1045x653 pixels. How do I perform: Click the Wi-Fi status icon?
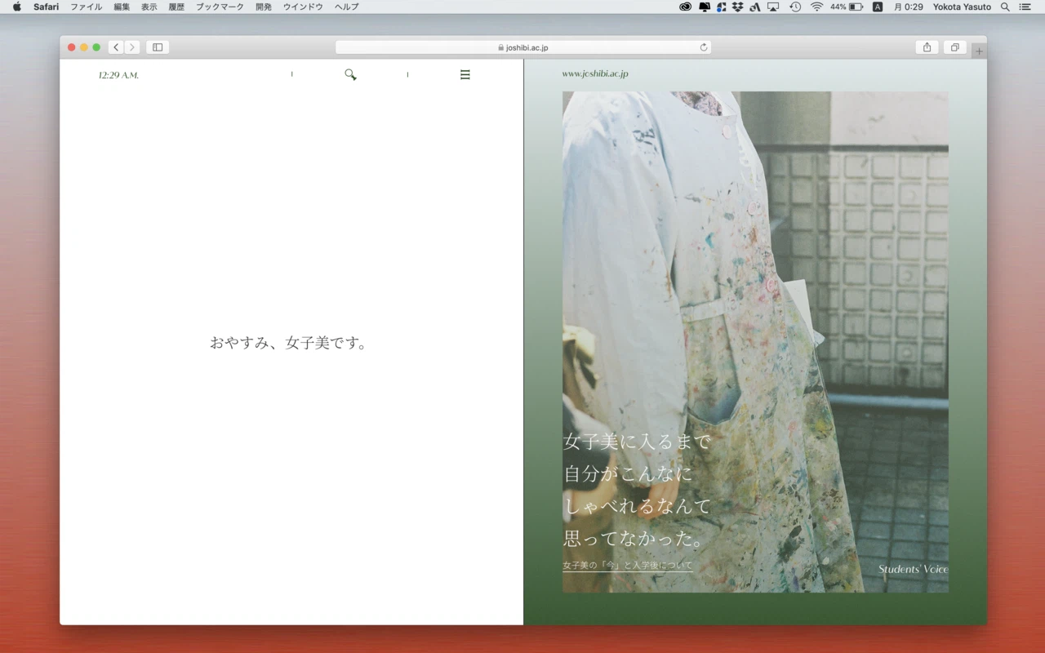(816, 7)
